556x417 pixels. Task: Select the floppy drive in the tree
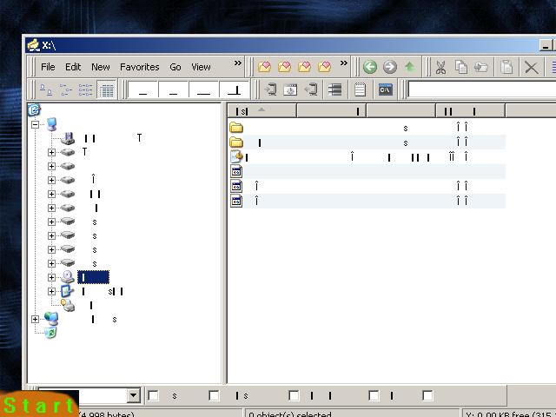coord(68,138)
